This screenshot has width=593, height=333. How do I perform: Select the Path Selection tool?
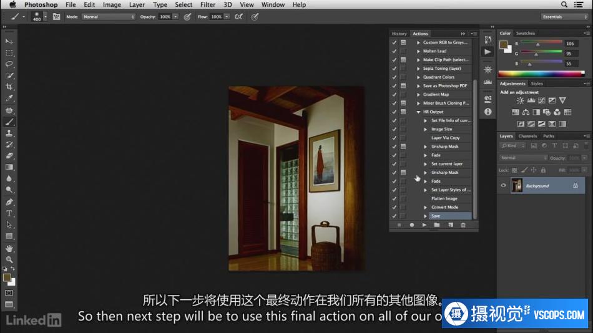[x=9, y=225]
